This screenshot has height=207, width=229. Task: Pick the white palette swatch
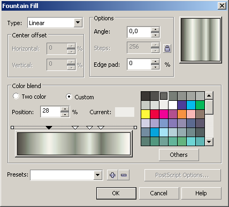click(173, 105)
